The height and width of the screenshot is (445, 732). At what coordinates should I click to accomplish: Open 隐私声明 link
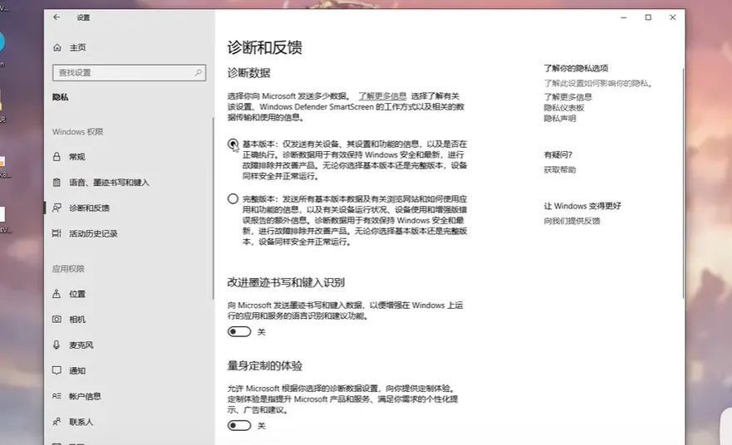[x=560, y=119]
